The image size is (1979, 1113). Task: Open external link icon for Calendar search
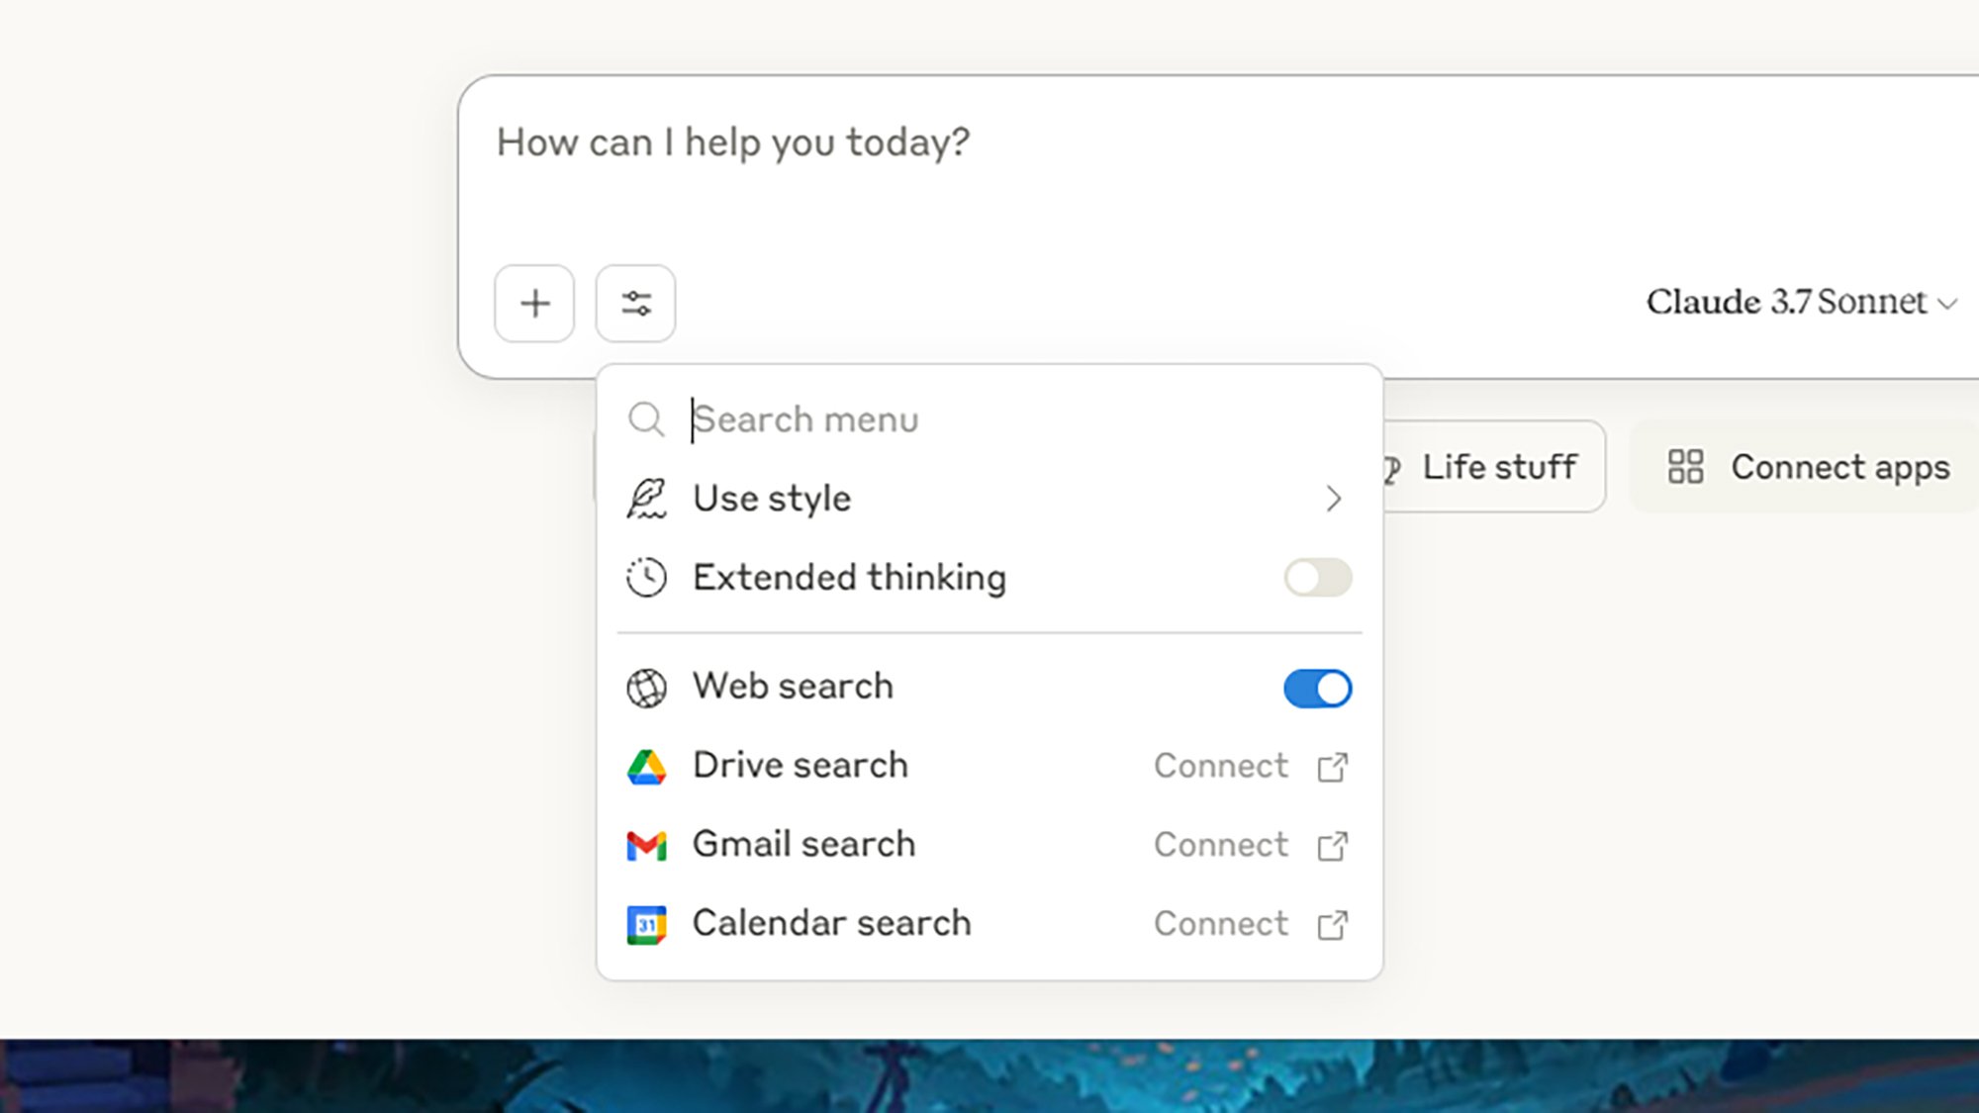coord(1332,925)
